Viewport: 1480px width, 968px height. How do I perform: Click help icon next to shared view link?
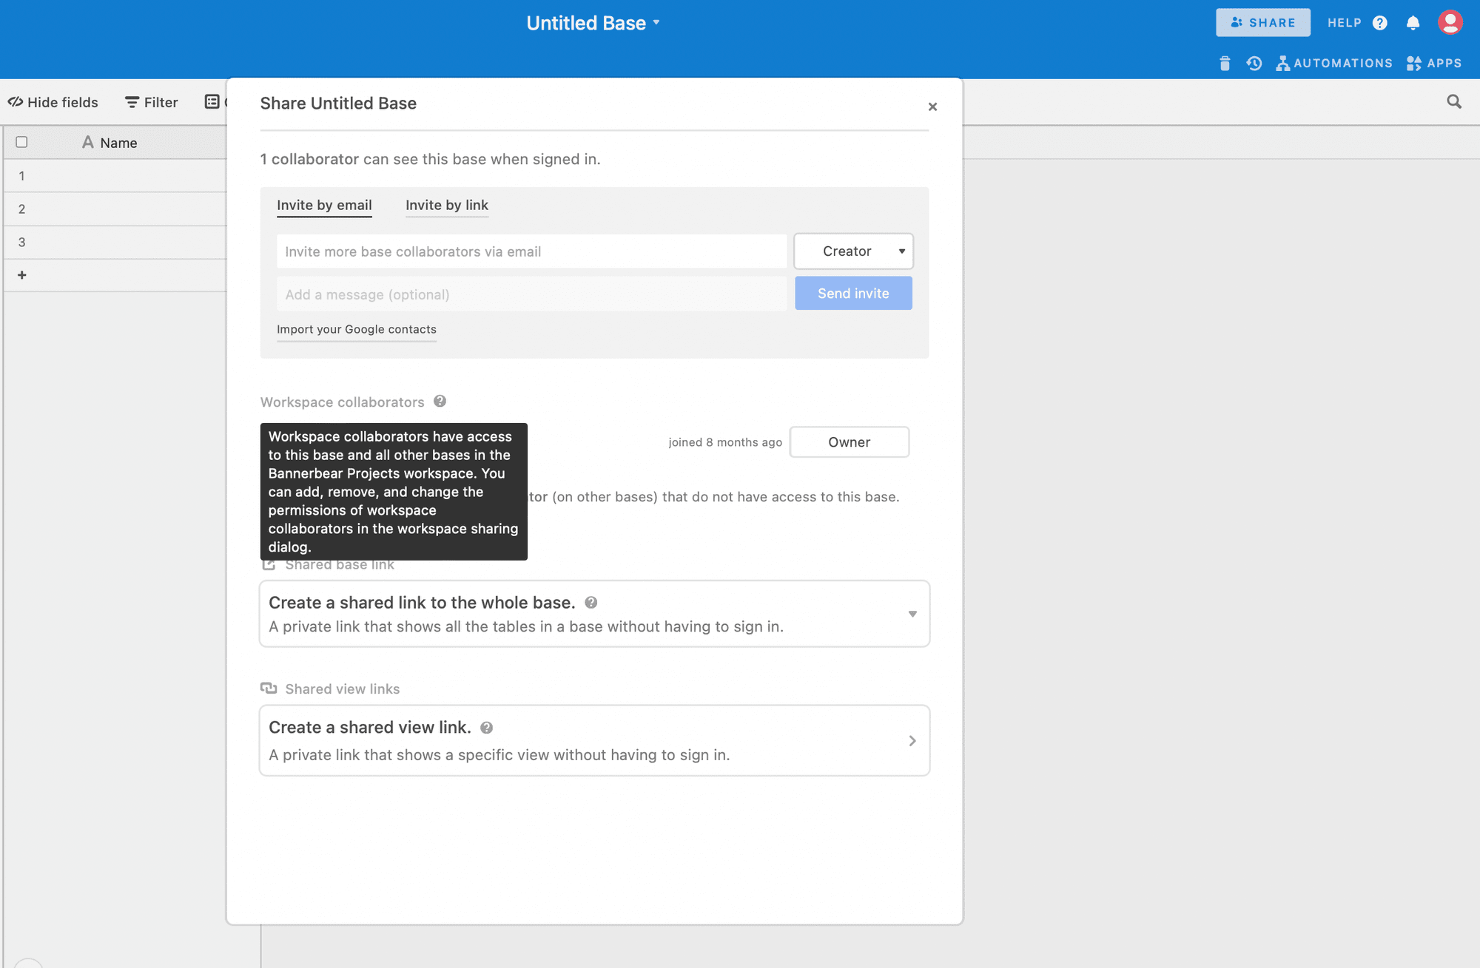486,728
